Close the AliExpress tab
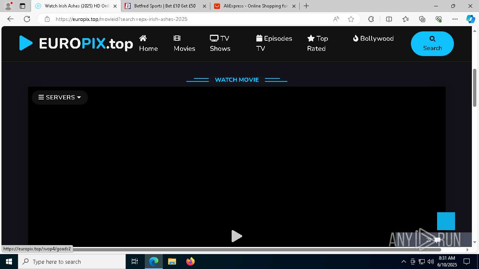Image resolution: width=479 pixels, height=269 pixels. [294, 6]
